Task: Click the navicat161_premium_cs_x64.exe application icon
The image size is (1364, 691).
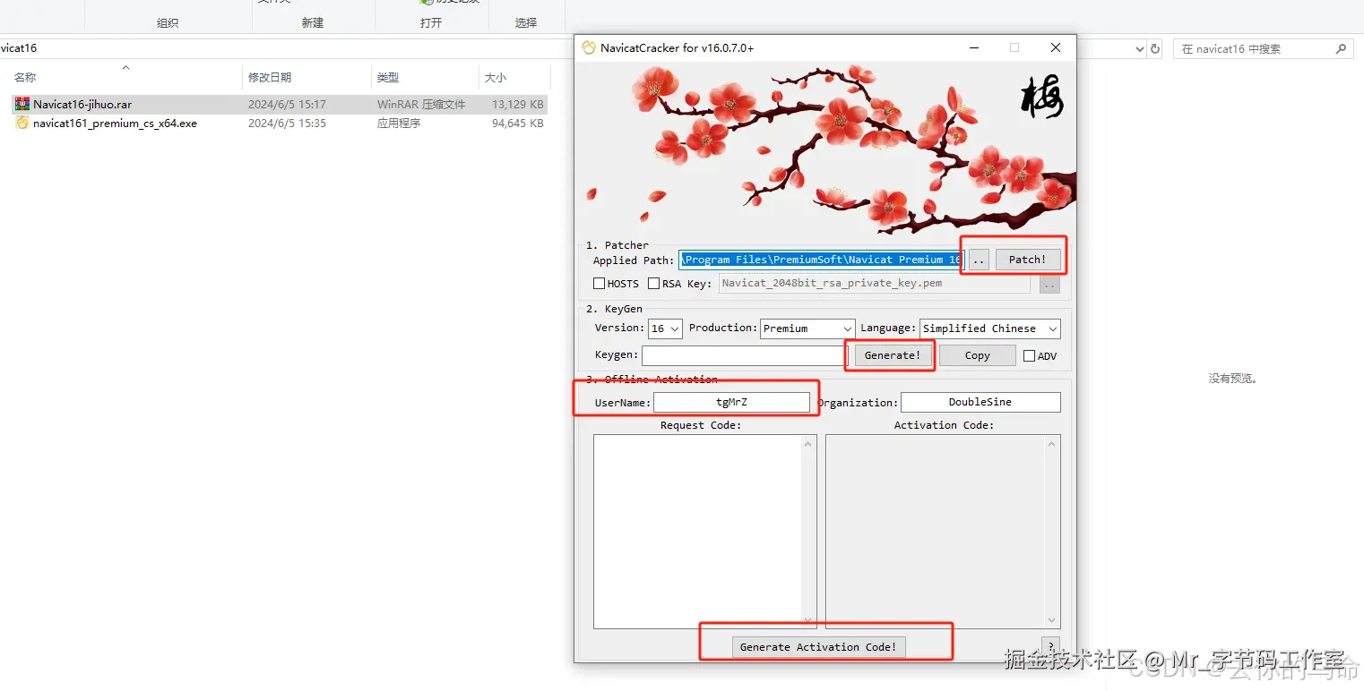Action: [x=22, y=124]
